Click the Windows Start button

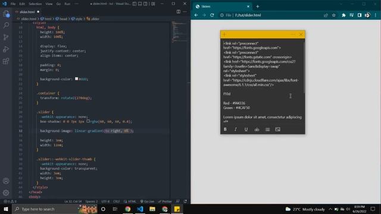[6, 209]
